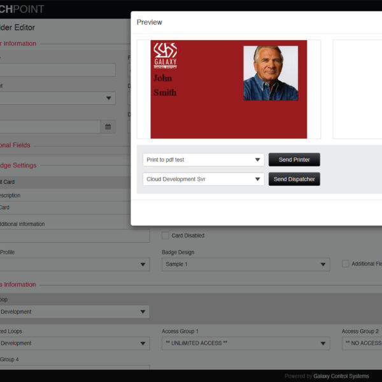382x382 pixels.
Task: Click the Send Dispatcher button
Action: click(x=294, y=180)
